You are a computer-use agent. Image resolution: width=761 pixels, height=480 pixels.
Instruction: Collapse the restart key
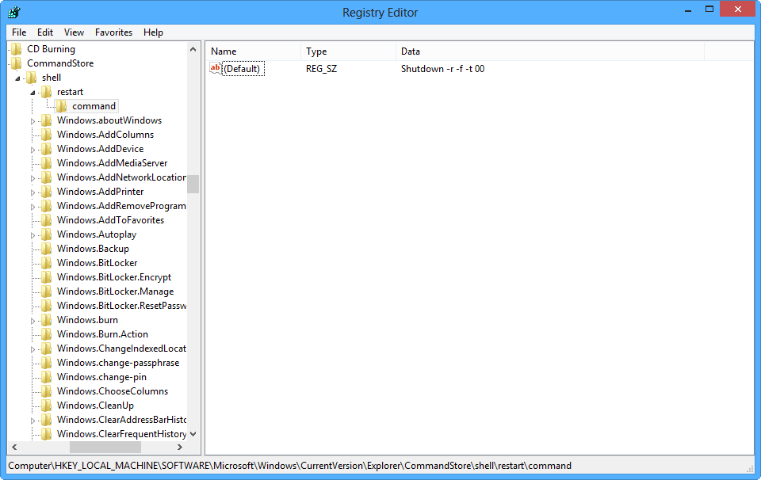[33, 93]
